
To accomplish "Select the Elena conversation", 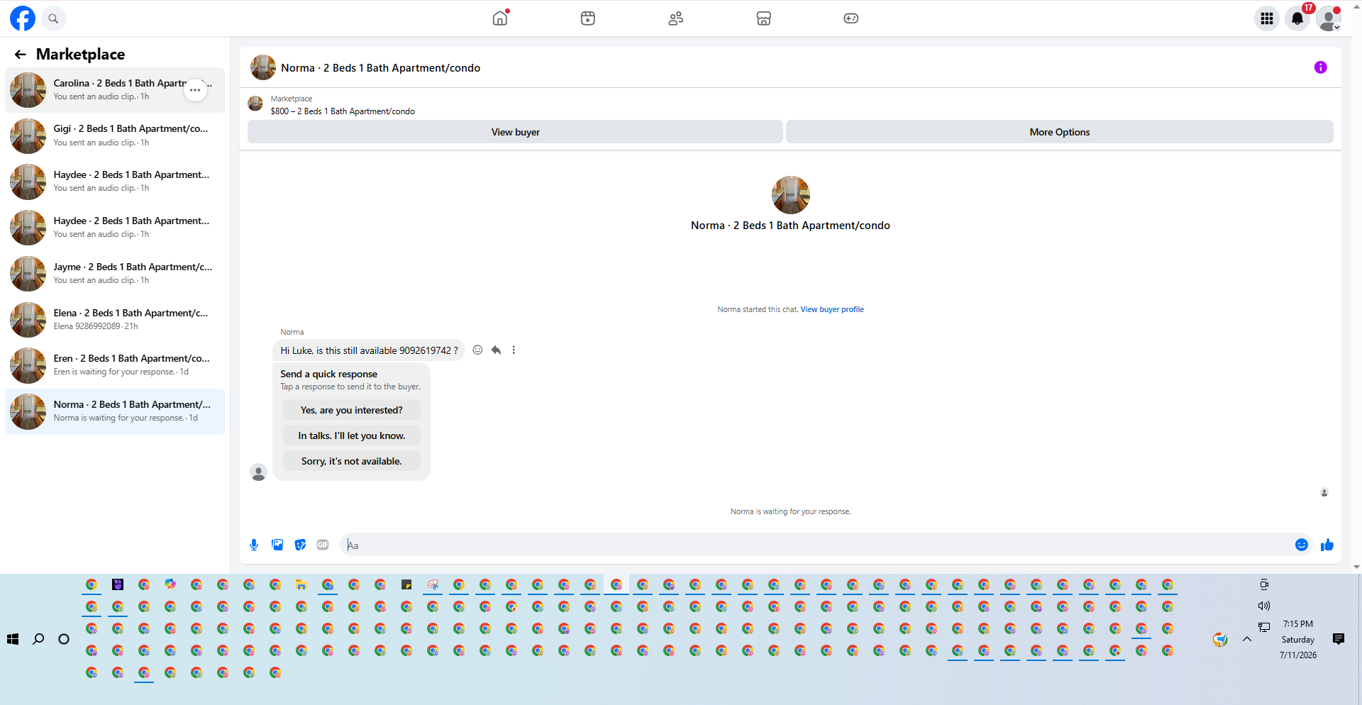I will [115, 320].
